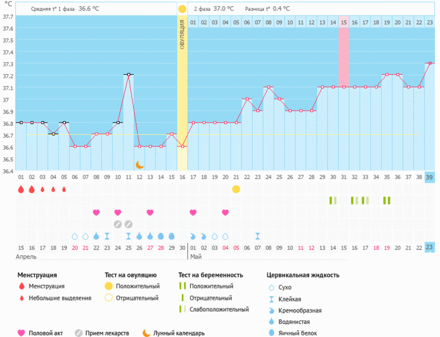Click the Прием лекарств legend pill icon
This screenshot has width=440, height=337.
pos(78,333)
